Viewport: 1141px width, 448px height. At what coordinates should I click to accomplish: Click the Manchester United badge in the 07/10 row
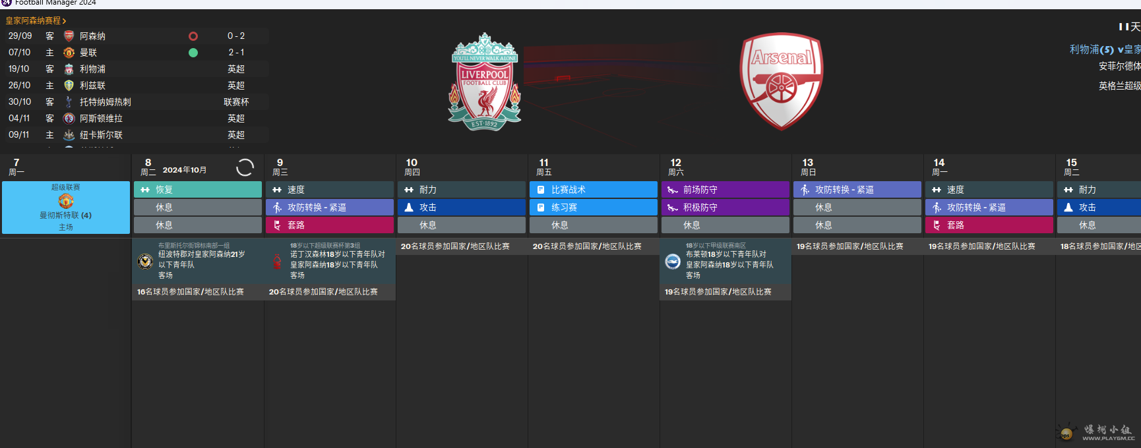(69, 53)
